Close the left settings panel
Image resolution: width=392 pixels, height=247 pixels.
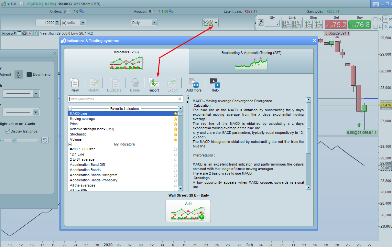click(x=54, y=54)
